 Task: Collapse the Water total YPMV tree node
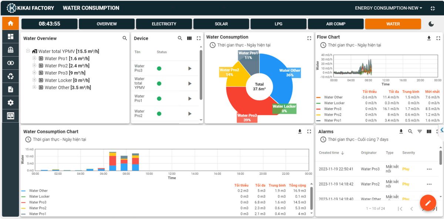pyautogui.click(x=28, y=51)
